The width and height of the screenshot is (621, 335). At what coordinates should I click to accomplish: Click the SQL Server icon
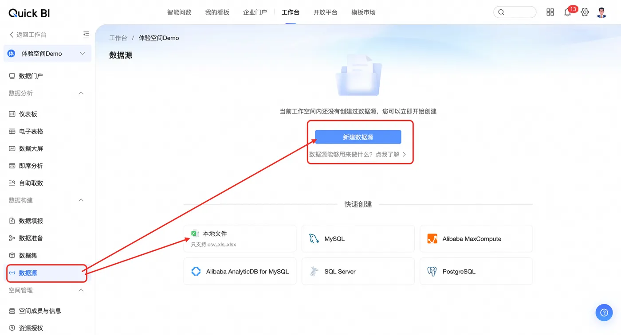314,272
